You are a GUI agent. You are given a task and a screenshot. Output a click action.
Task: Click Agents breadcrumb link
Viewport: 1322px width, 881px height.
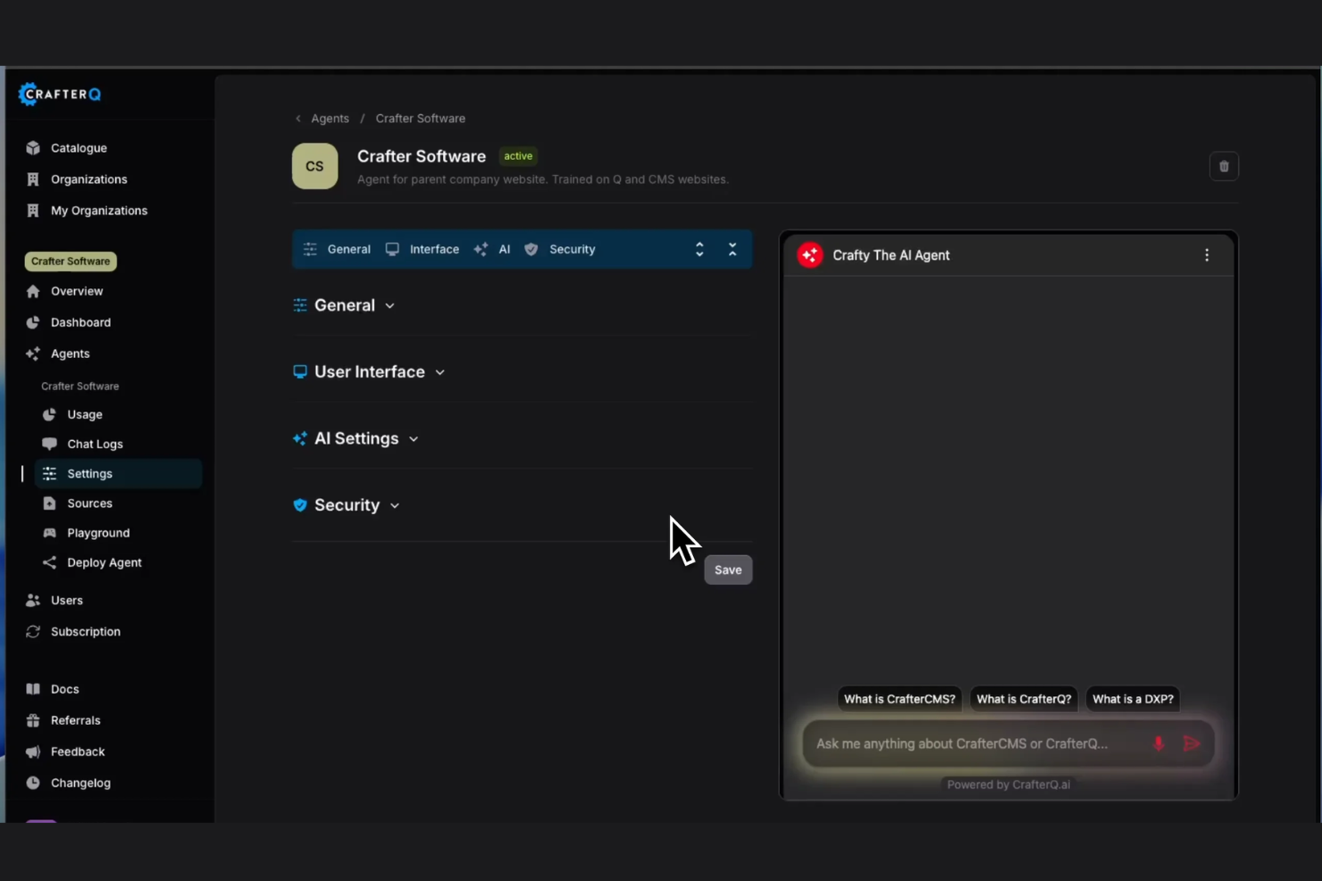(330, 119)
